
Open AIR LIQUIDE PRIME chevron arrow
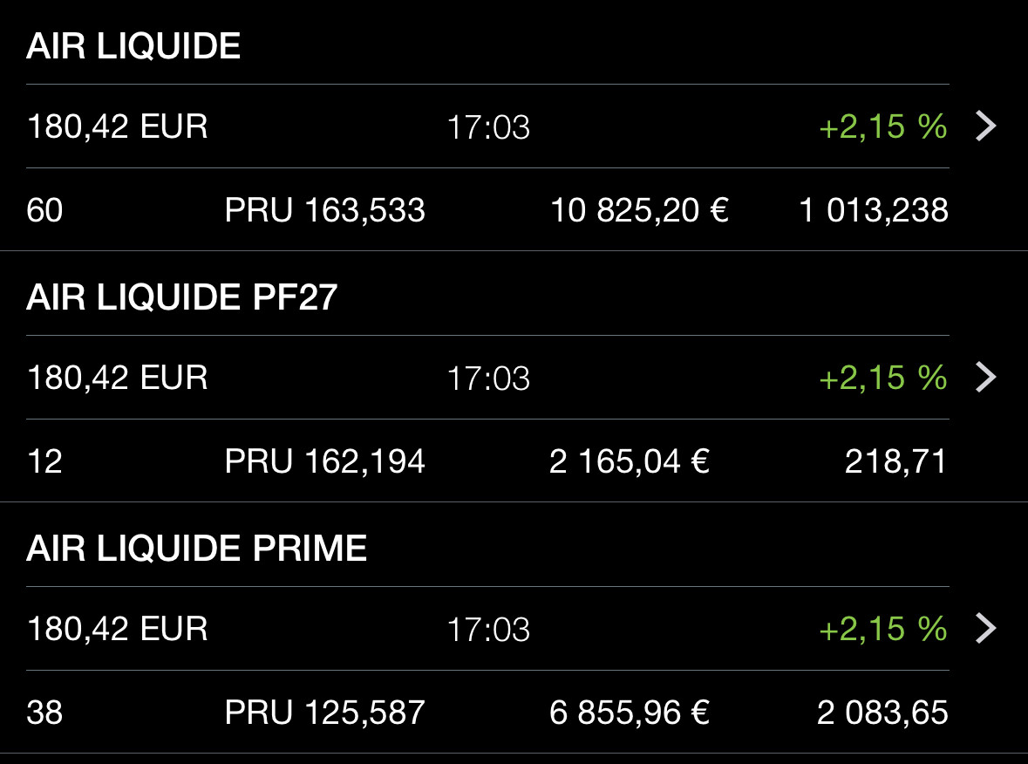[x=985, y=628]
